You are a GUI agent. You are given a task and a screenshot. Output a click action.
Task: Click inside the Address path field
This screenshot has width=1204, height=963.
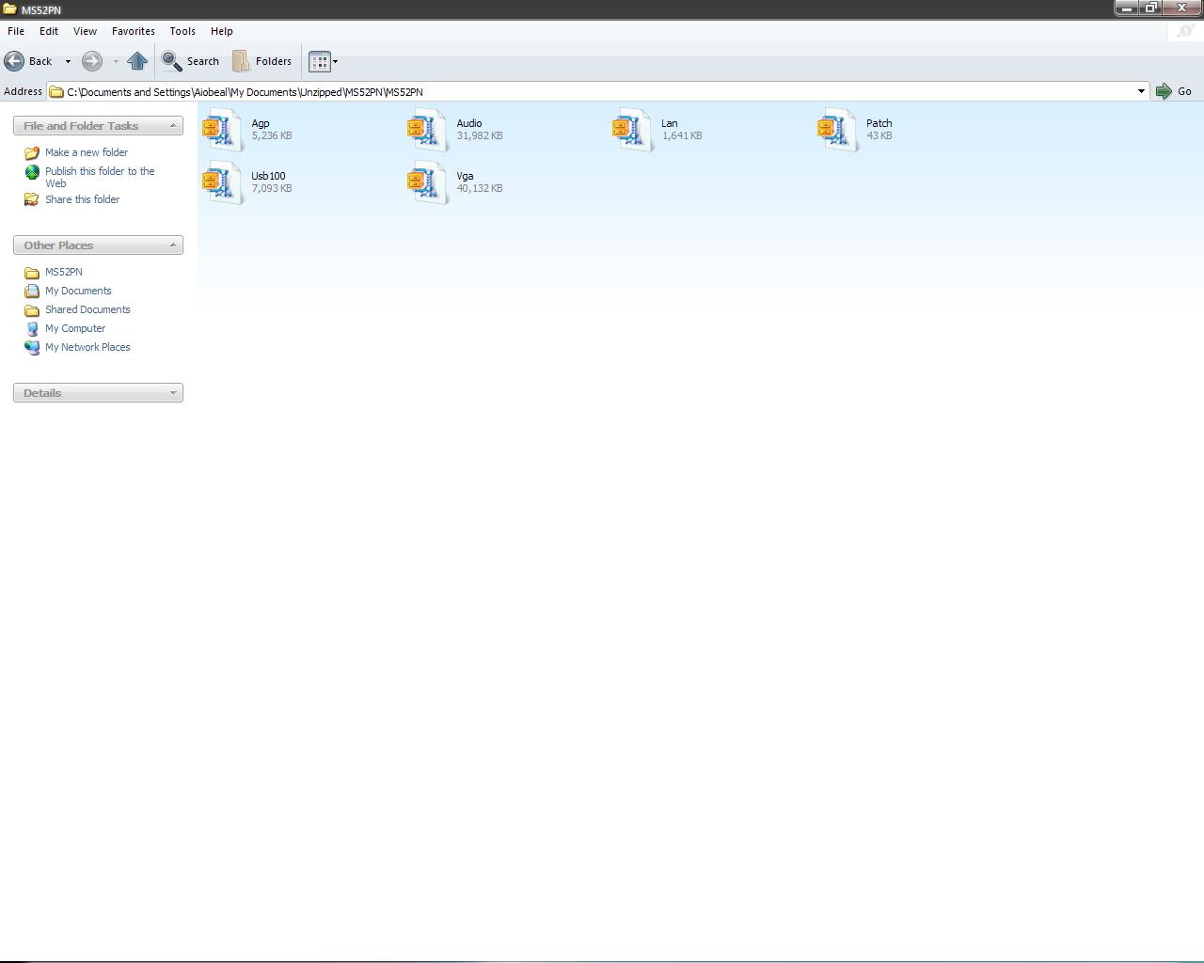click(598, 91)
